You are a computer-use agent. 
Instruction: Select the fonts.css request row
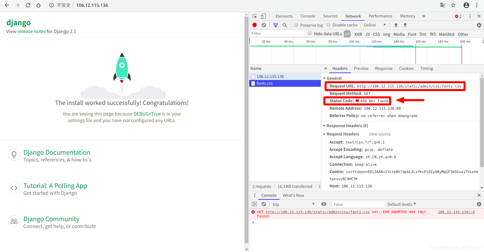[x=285, y=83]
